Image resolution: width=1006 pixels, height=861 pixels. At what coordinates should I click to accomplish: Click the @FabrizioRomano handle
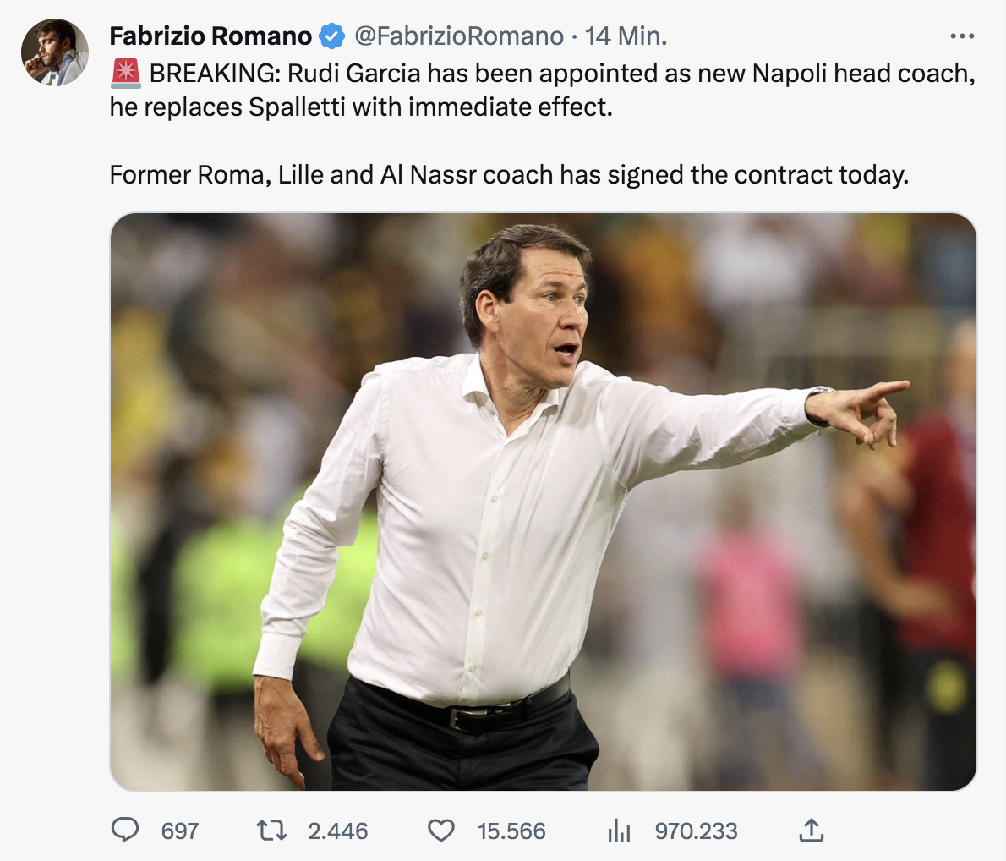click(458, 36)
